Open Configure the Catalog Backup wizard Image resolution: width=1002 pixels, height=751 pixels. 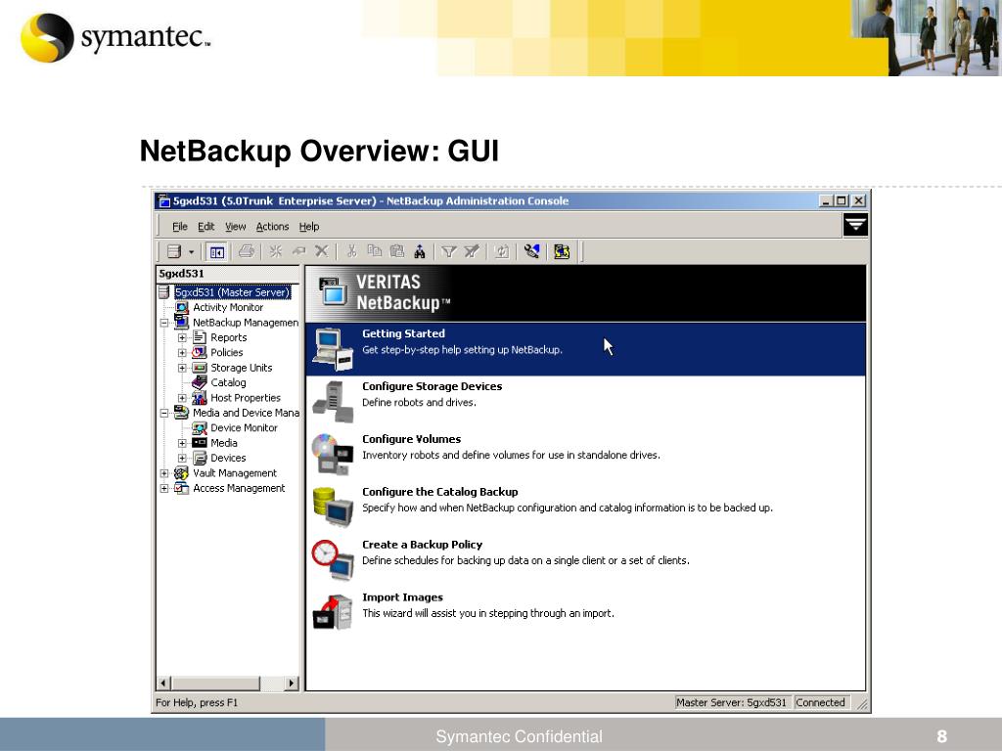(585, 508)
